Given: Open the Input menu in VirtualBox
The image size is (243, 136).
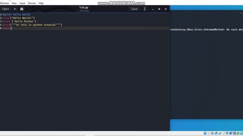Looking at the screenshot, I should (22, 3).
